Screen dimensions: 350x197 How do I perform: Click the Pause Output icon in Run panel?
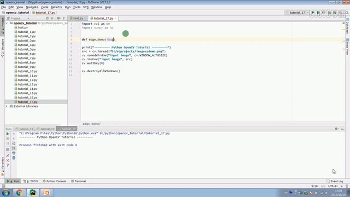[8, 143]
